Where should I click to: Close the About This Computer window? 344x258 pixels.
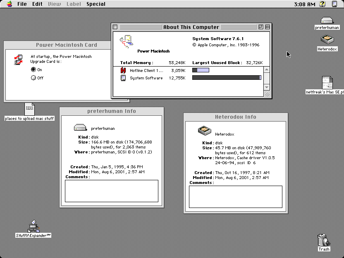115,27
